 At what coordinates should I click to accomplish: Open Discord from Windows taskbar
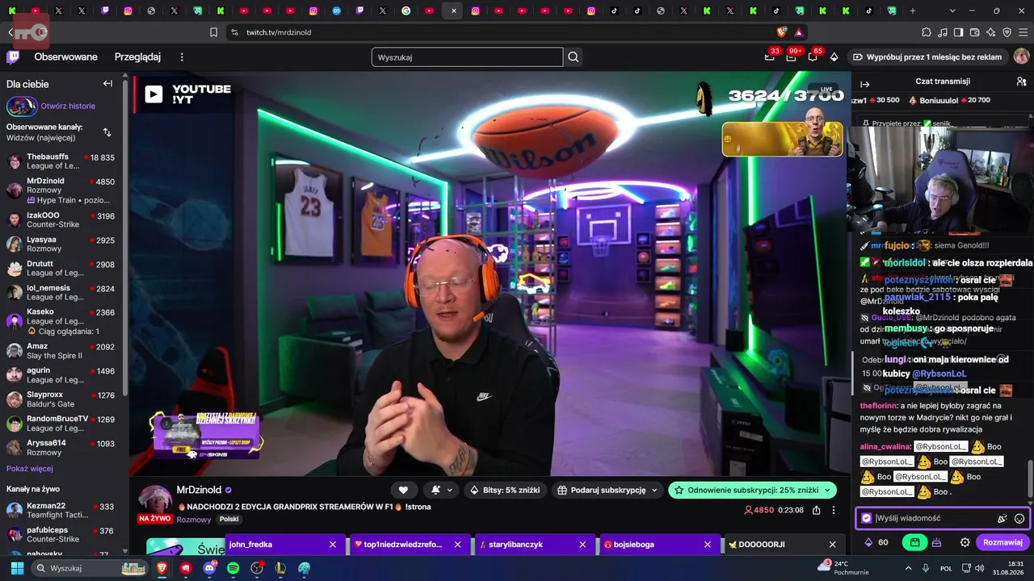[x=210, y=568]
